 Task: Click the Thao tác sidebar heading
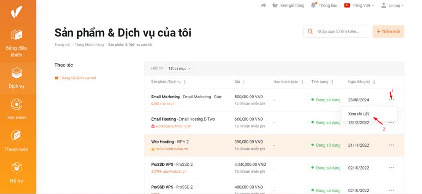[x=64, y=65]
